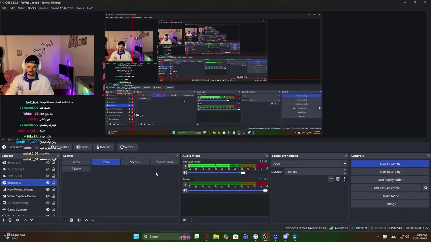
Task: Open the Docks menu
Action: pyautogui.click(x=32, y=8)
